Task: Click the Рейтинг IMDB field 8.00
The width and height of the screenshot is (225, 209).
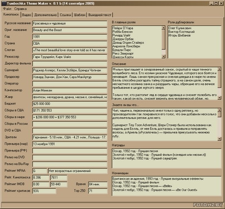Action: click(x=41, y=184)
